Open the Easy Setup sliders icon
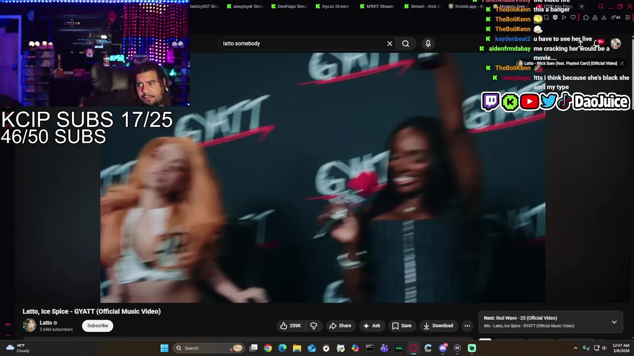This screenshot has width=634, height=356. (x=627, y=17)
